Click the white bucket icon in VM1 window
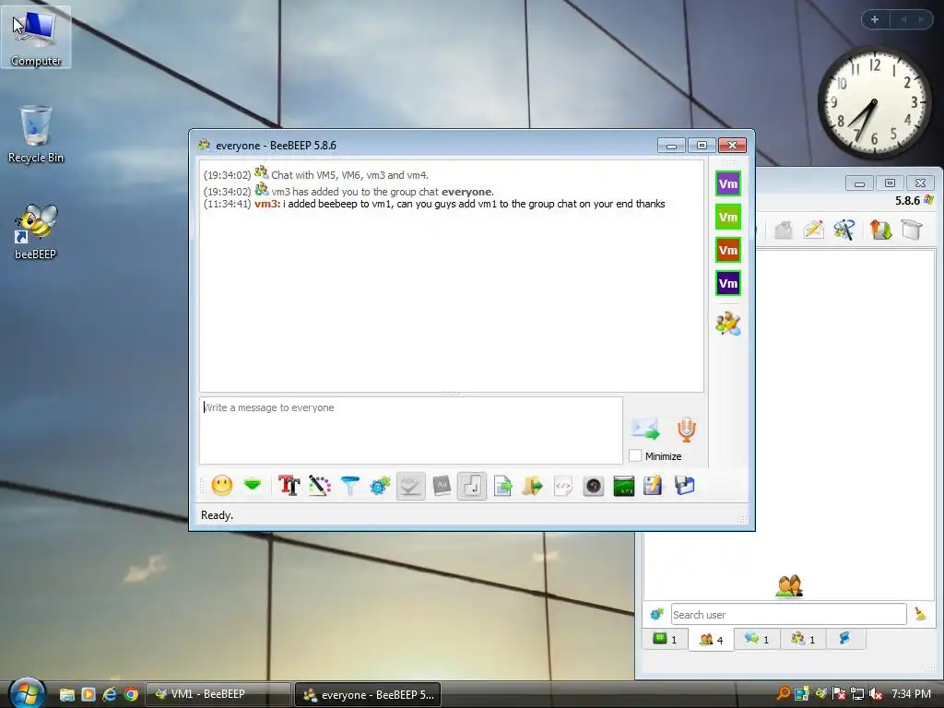The width and height of the screenshot is (944, 708). 912,230
